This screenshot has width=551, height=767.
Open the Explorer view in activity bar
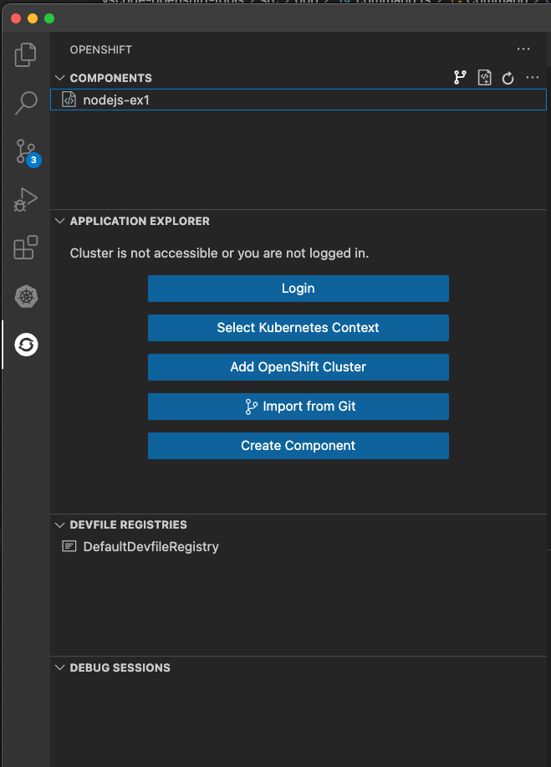tap(25, 54)
